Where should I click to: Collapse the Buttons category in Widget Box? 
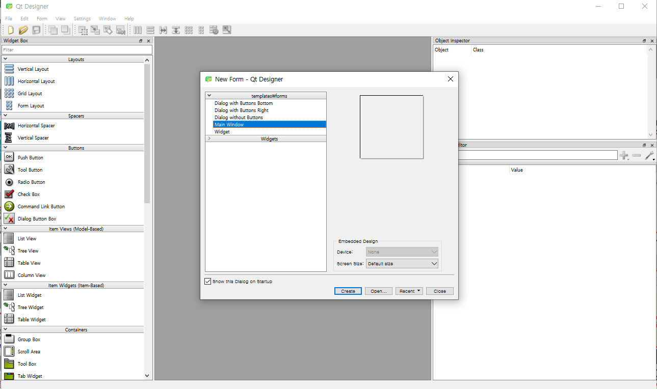(x=6, y=148)
